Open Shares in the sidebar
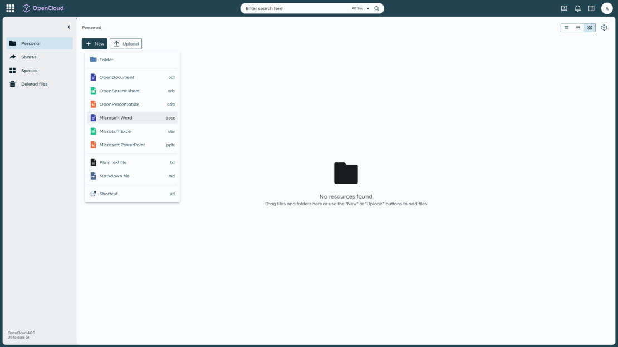The height and width of the screenshot is (347, 618). click(40, 57)
